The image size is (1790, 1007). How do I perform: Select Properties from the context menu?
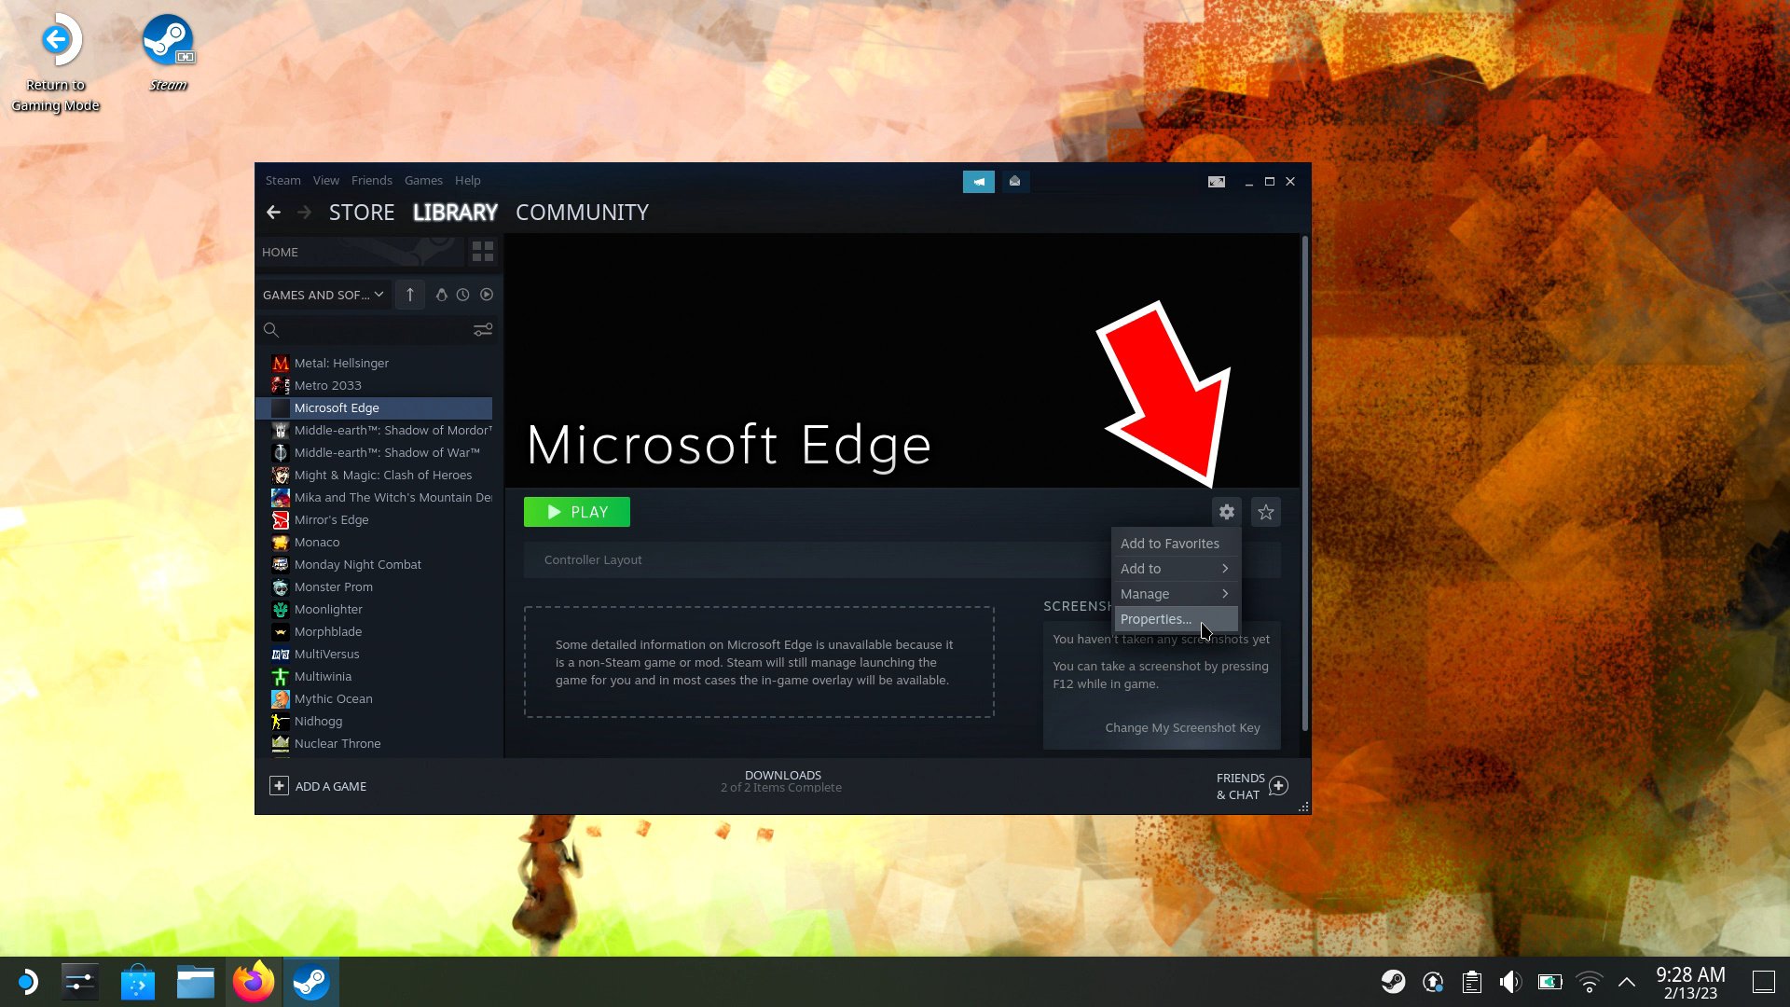[x=1156, y=618]
